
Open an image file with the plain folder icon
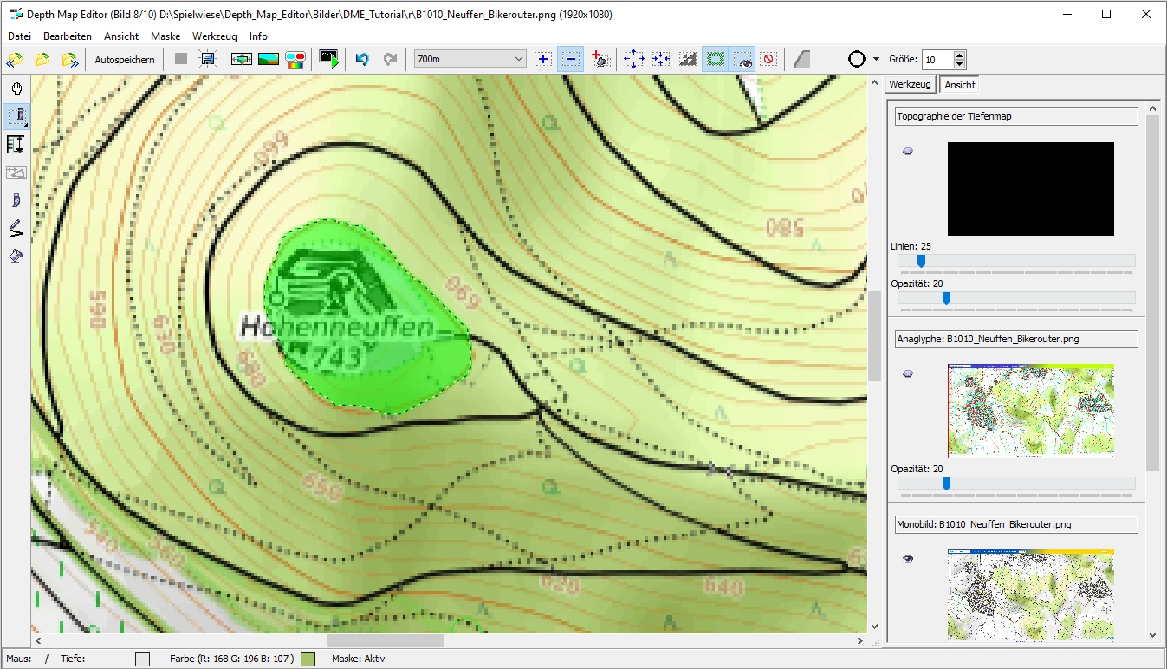(x=42, y=60)
